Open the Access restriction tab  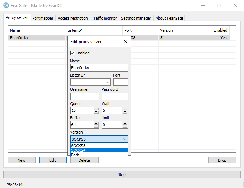73,18
